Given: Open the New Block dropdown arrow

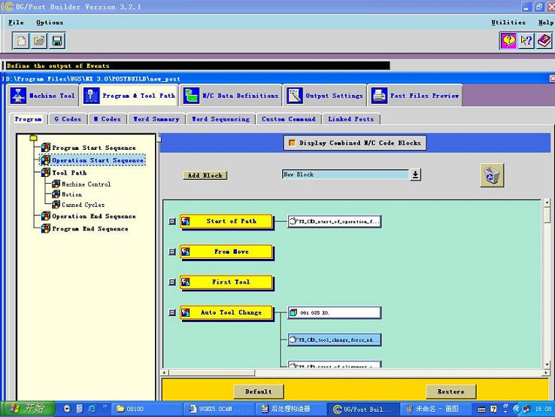Looking at the screenshot, I should coord(415,175).
